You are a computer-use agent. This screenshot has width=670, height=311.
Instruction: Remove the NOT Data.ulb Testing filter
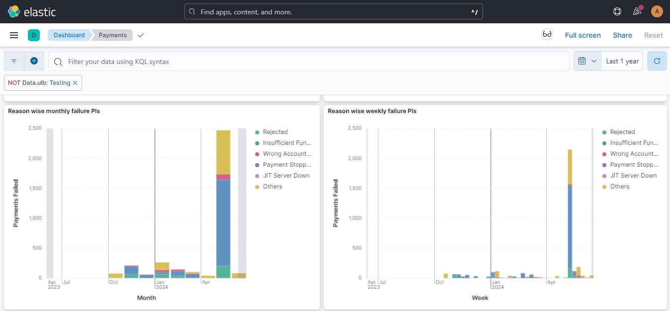coord(75,83)
